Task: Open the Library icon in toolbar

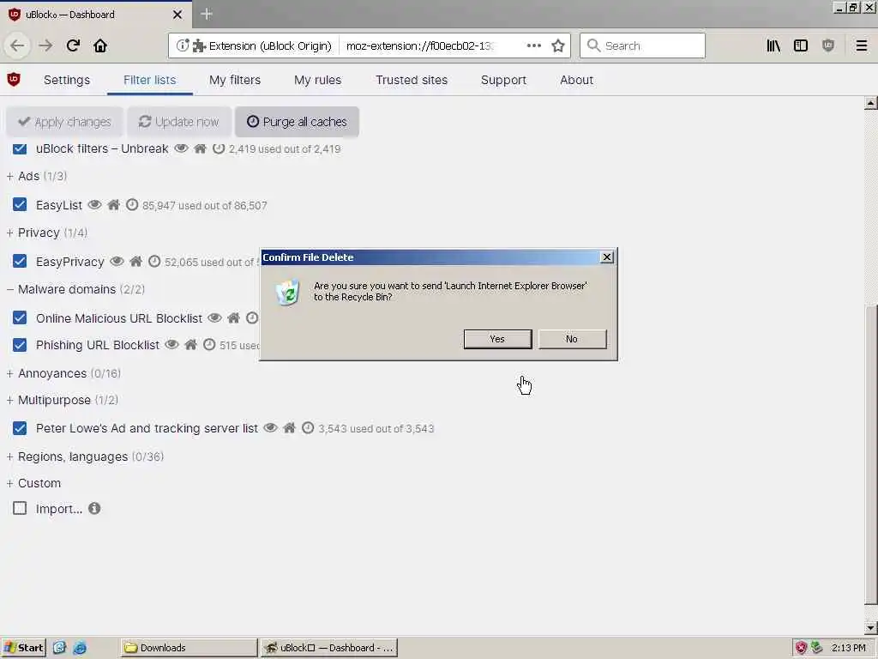Action: click(x=773, y=45)
